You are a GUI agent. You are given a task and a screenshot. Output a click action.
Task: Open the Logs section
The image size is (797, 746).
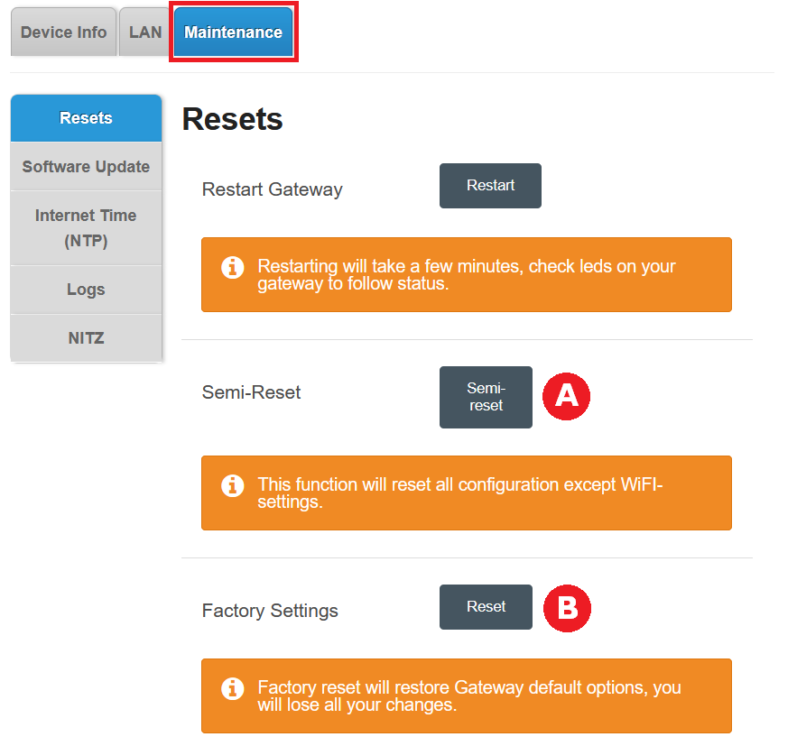coord(86,289)
